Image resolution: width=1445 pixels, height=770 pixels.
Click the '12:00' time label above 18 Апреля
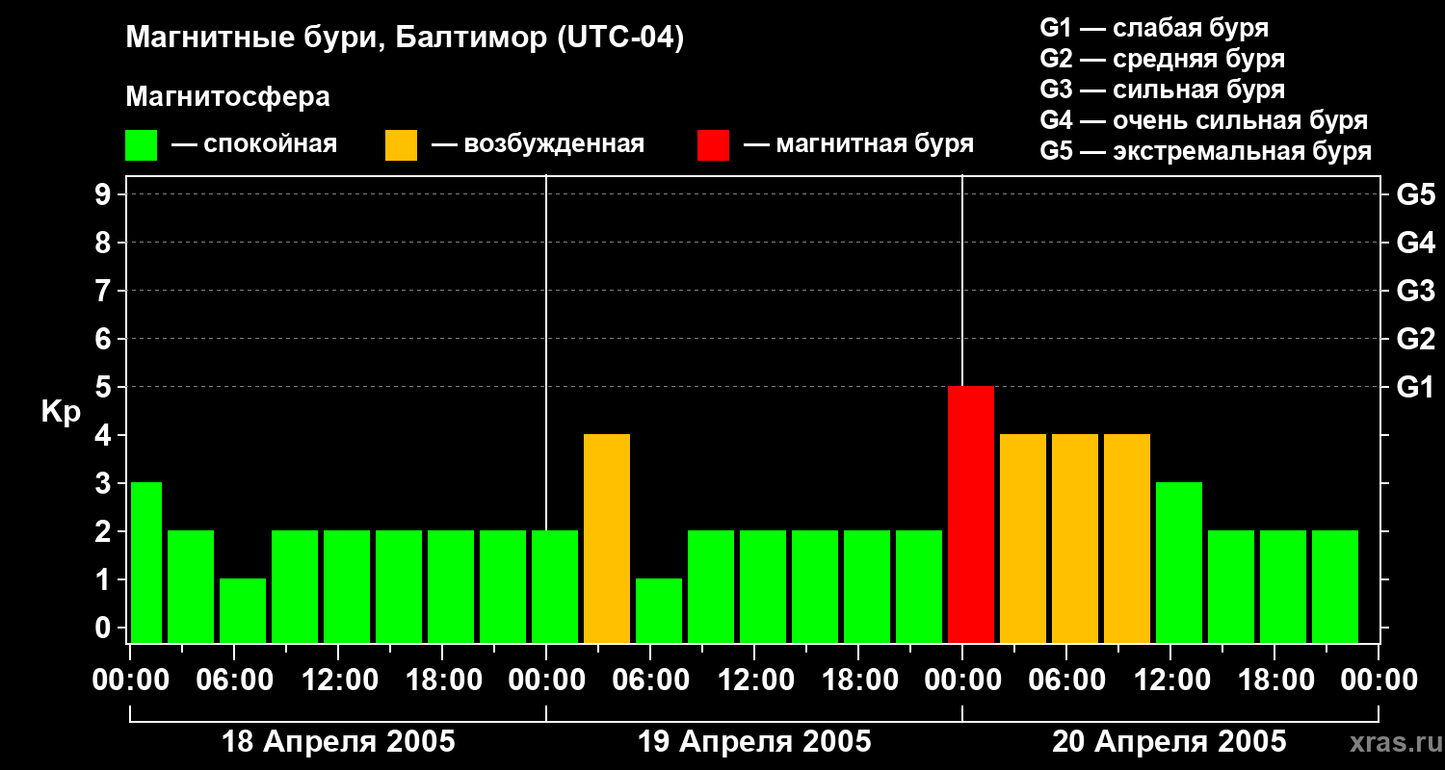(339, 680)
